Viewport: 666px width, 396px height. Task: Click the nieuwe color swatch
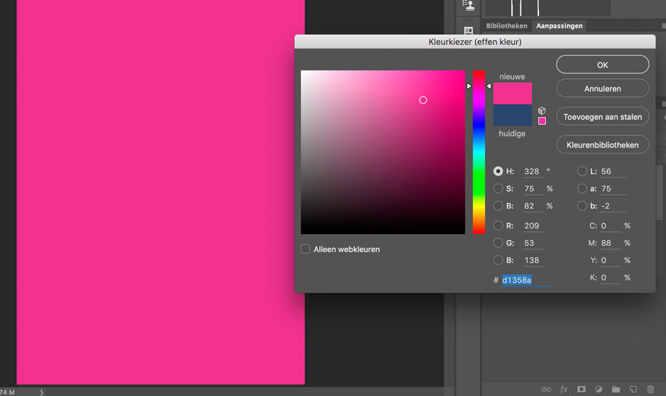(512, 93)
